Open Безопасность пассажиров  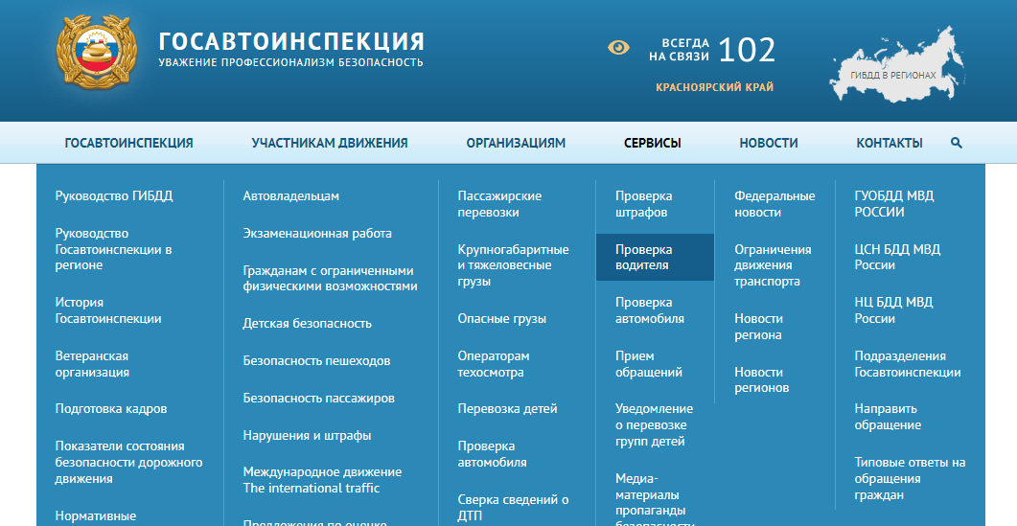(x=318, y=399)
